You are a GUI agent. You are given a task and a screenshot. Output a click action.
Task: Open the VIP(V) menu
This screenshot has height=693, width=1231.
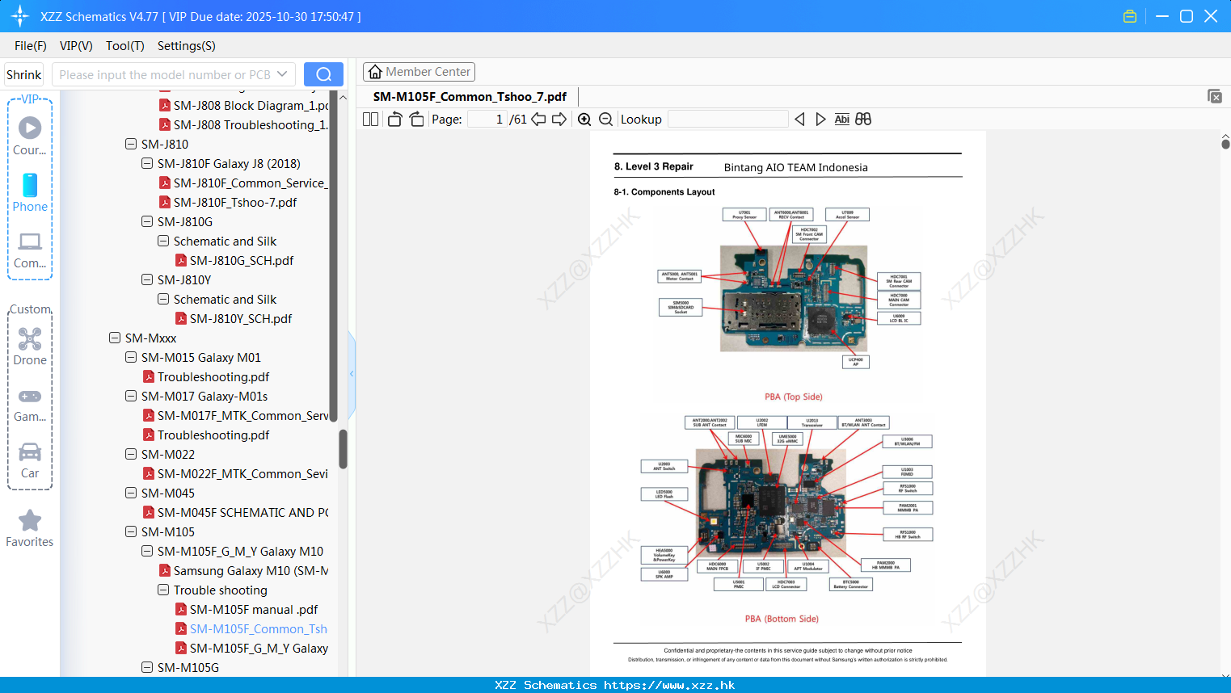(76, 45)
